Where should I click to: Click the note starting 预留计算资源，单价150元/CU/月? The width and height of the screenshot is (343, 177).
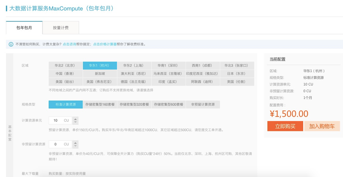point(136,130)
